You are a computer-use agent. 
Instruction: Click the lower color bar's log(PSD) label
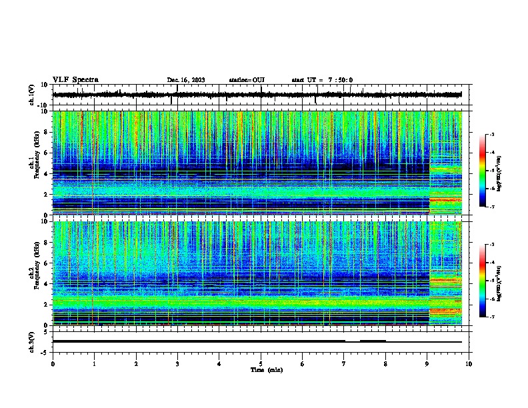(x=499, y=283)
